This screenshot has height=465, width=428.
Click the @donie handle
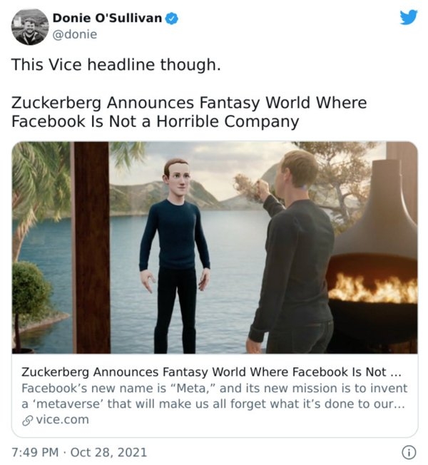[75, 34]
